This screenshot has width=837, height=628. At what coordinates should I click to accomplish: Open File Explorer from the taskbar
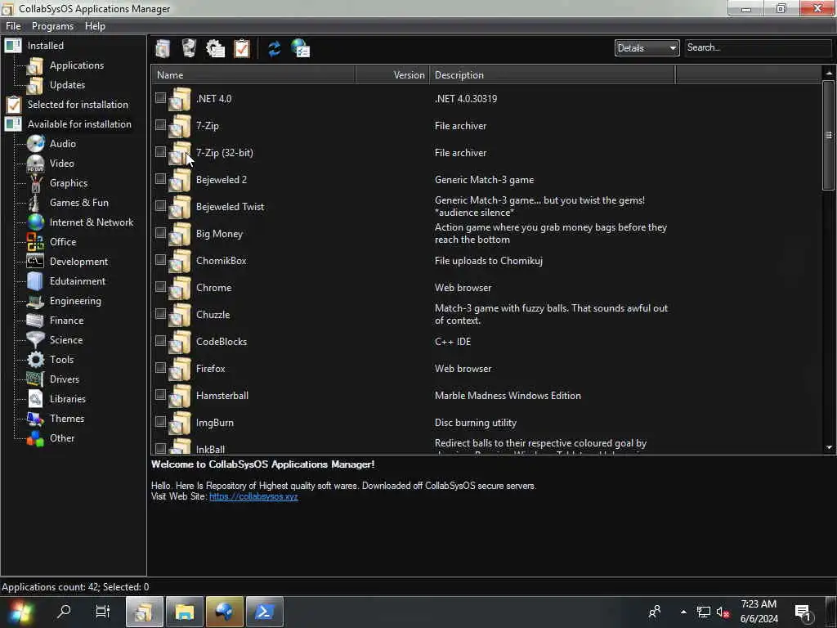[185, 612]
